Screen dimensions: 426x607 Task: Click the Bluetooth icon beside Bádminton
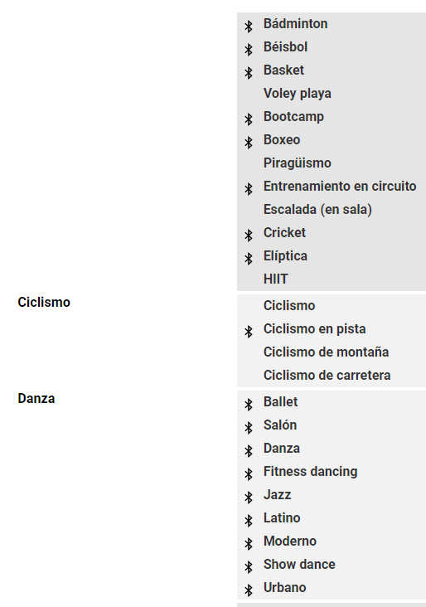[x=249, y=27]
